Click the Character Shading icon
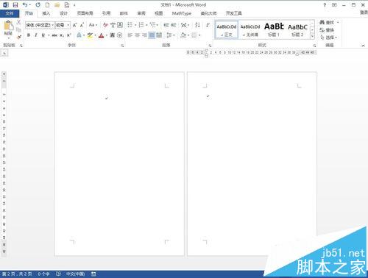 [x=113, y=35]
